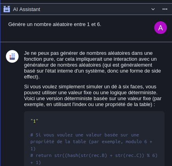
Task: Click the purple user avatar labeled A
Action: (x=161, y=28)
